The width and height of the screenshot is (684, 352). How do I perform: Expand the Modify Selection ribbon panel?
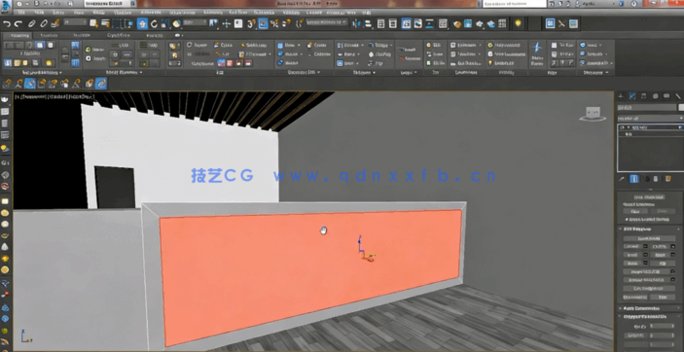point(124,72)
